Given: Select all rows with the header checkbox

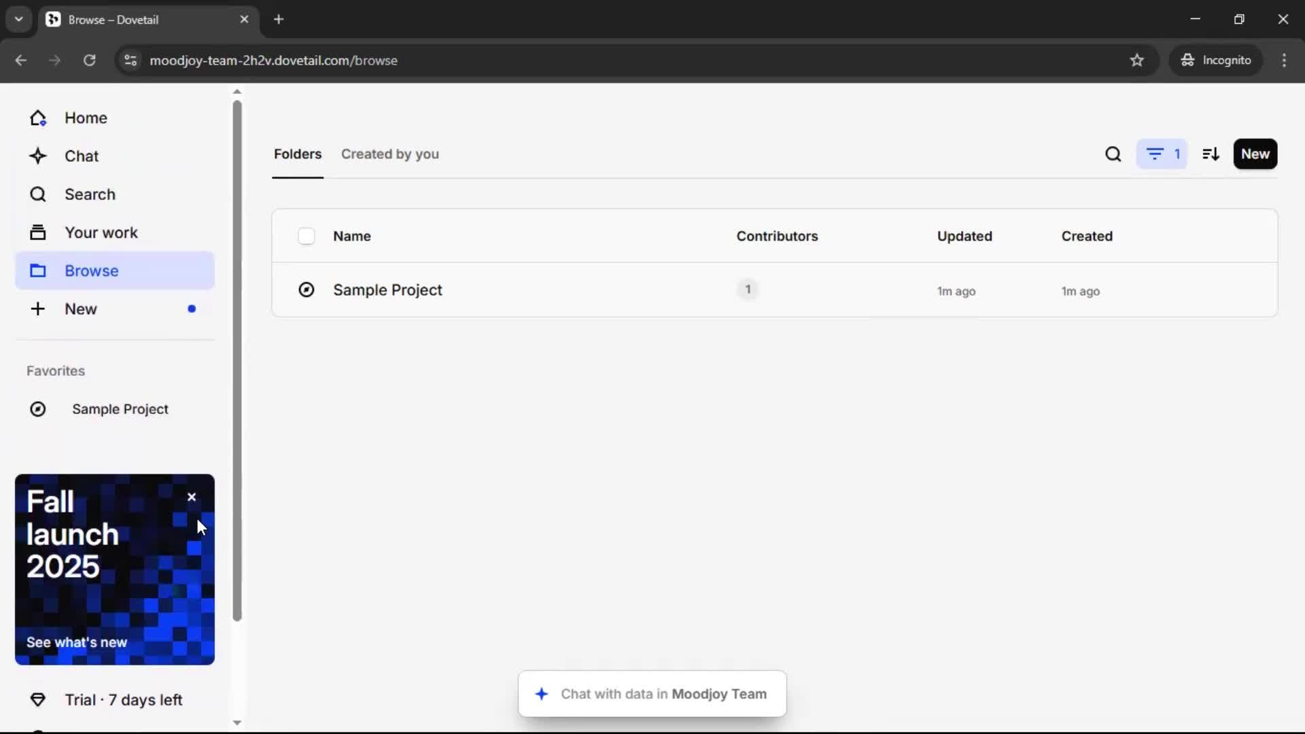Looking at the screenshot, I should pos(307,237).
